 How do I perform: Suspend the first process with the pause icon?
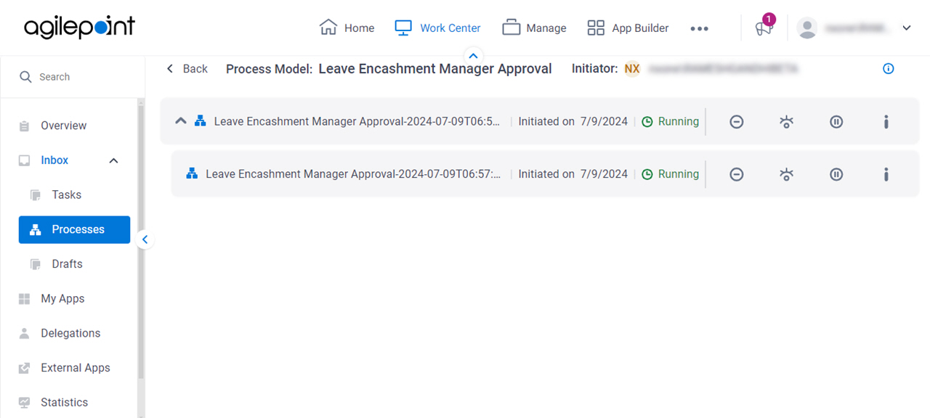pos(836,122)
